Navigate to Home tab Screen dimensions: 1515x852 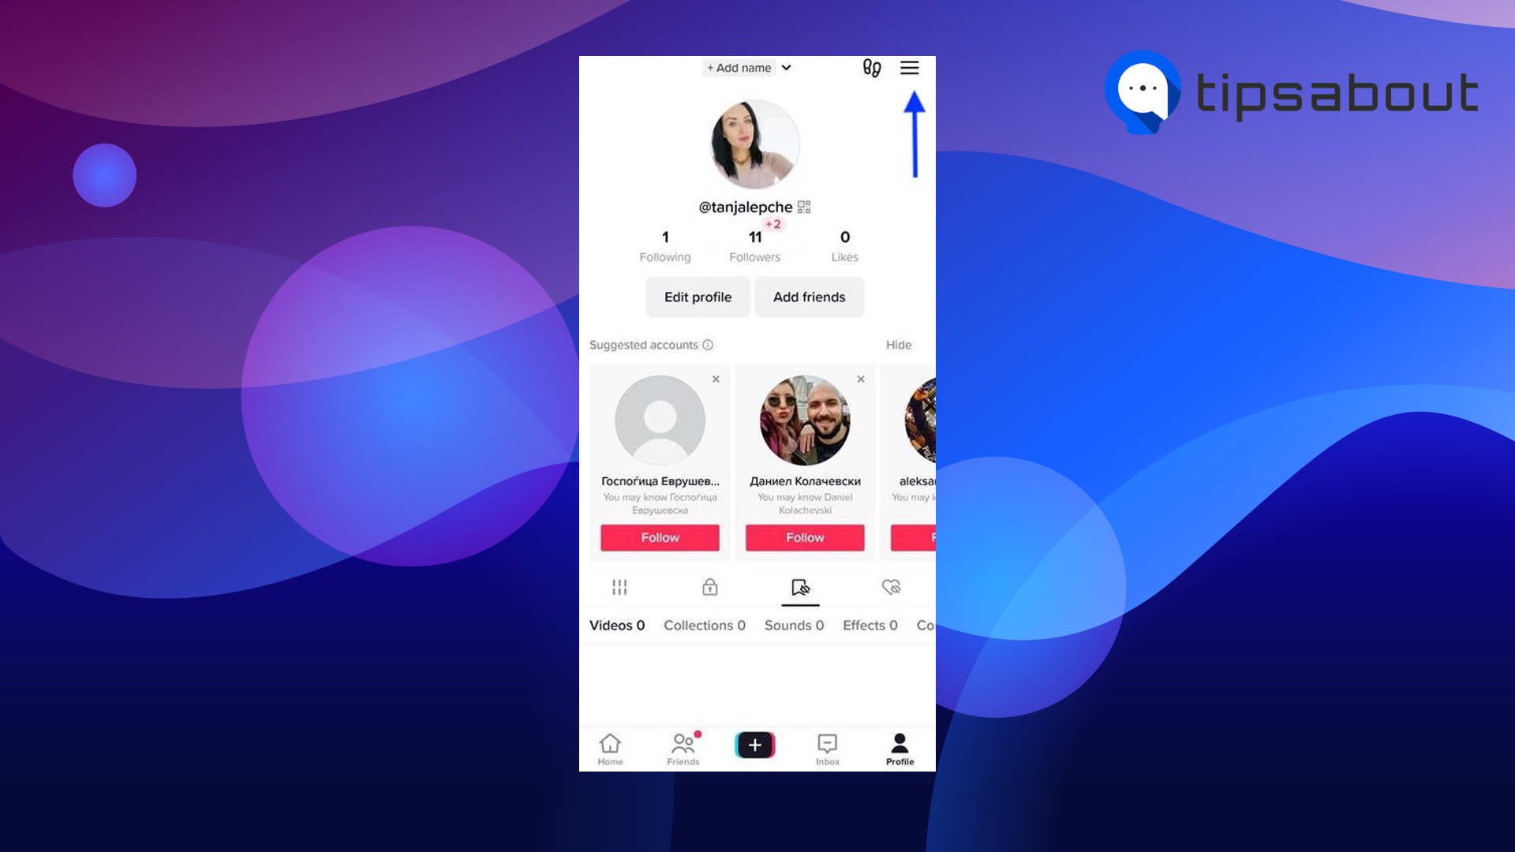tap(610, 747)
